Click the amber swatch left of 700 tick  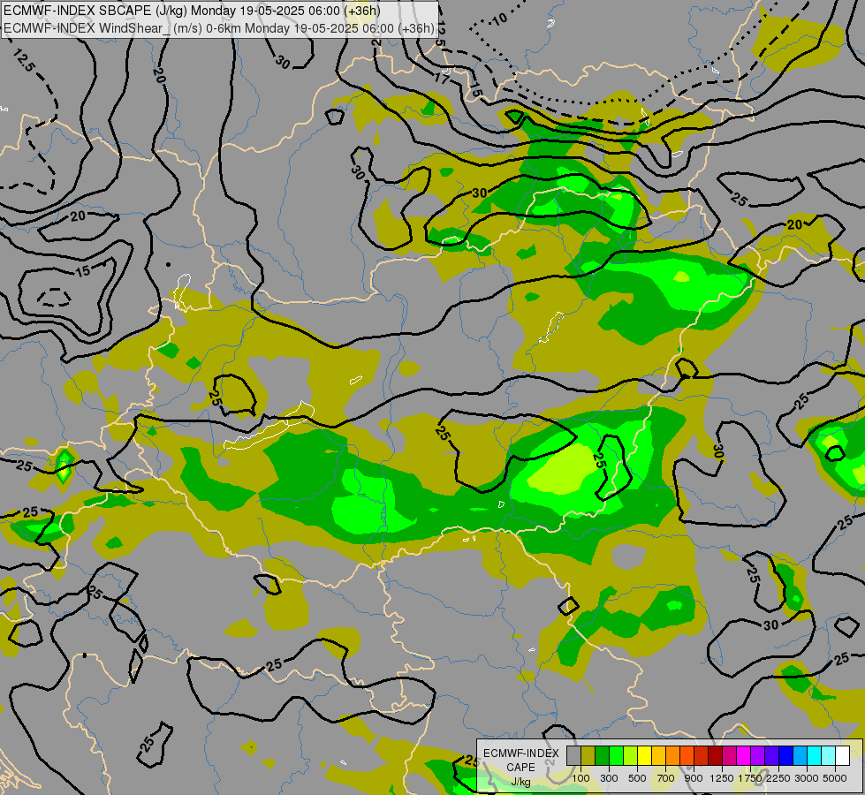click(658, 756)
